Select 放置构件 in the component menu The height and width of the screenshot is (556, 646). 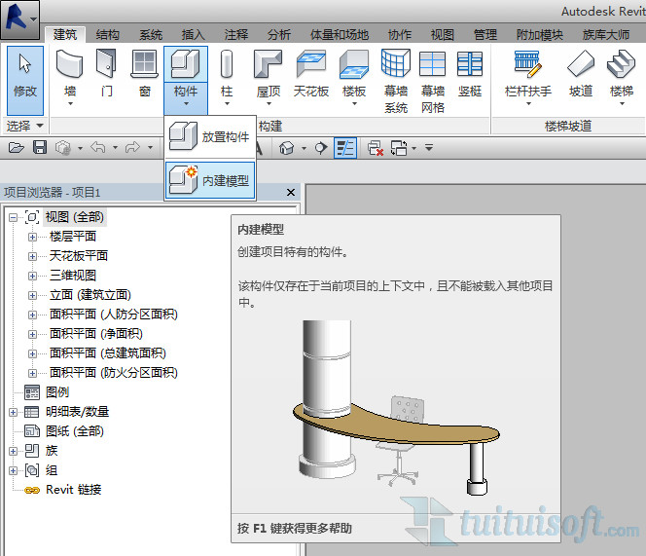211,137
